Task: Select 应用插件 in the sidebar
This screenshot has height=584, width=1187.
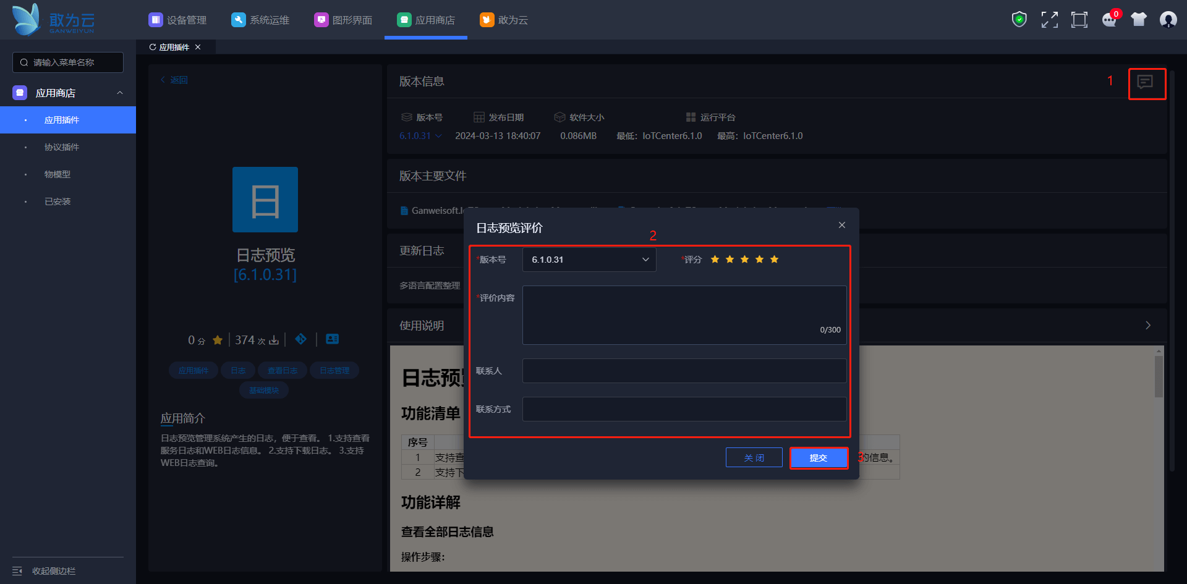Action: [68, 120]
